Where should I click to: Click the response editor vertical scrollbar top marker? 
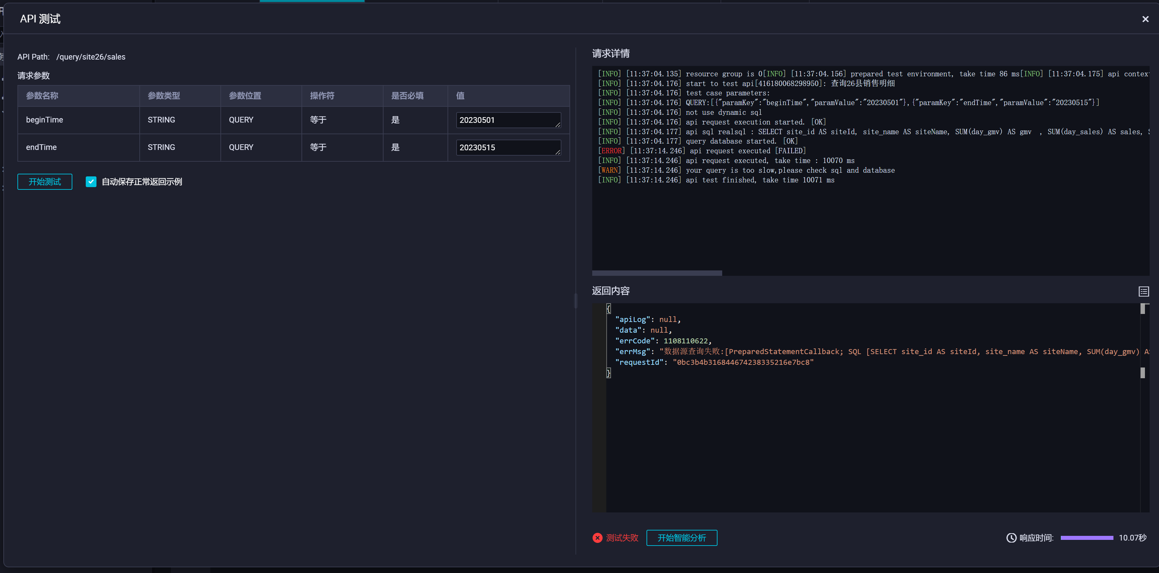click(1142, 308)
